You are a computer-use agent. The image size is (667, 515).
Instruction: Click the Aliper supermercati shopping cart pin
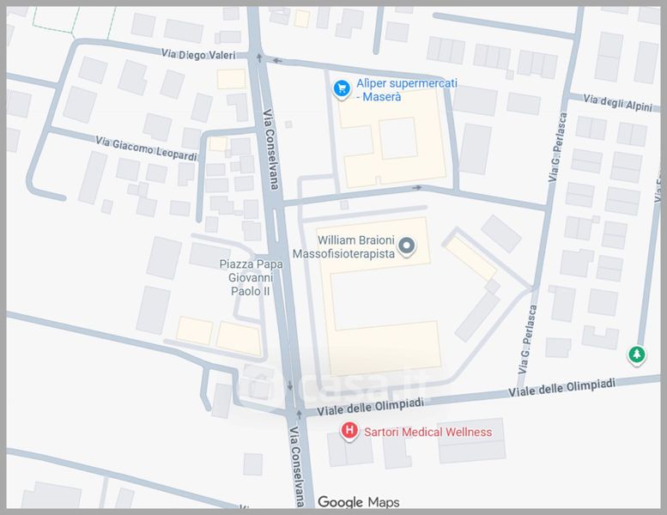(342, 90)
